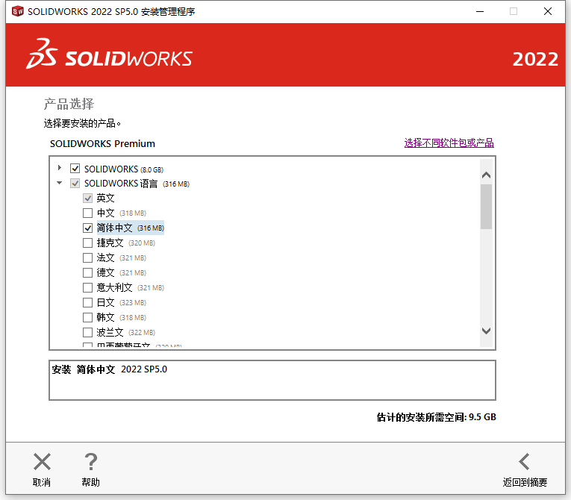571x500 pixels.
Task: Select the 韩文 (318 MB) row label
Action: (121, 318)
